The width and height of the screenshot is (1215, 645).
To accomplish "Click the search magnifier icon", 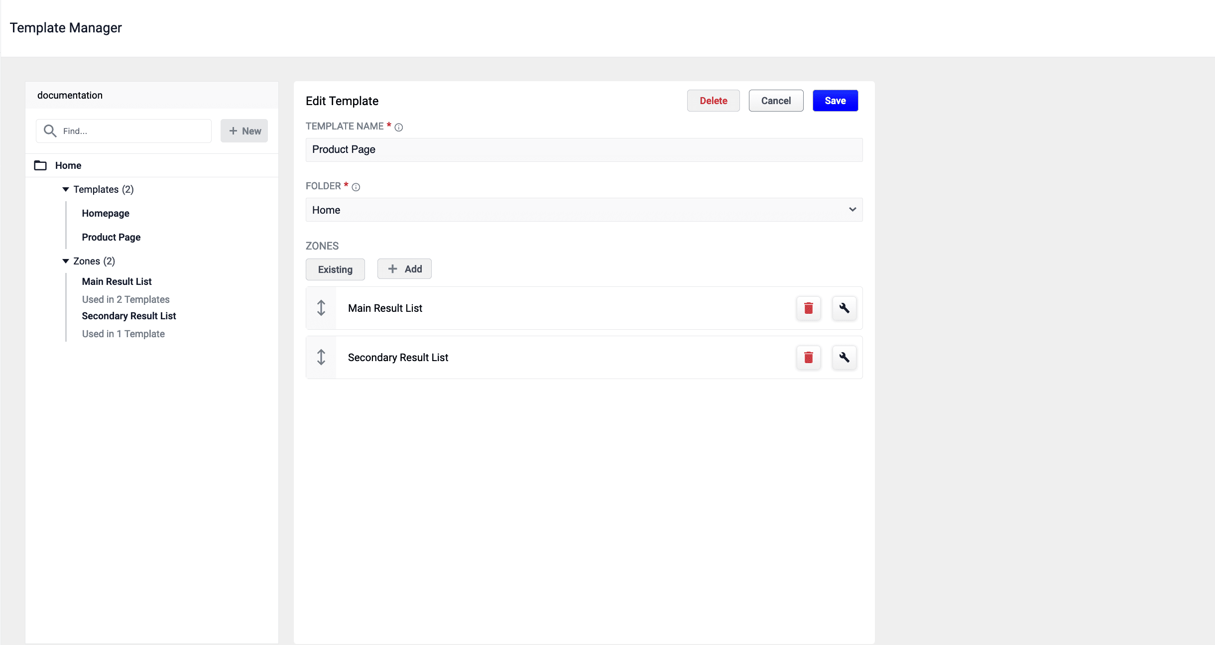I will coord(50,131).
